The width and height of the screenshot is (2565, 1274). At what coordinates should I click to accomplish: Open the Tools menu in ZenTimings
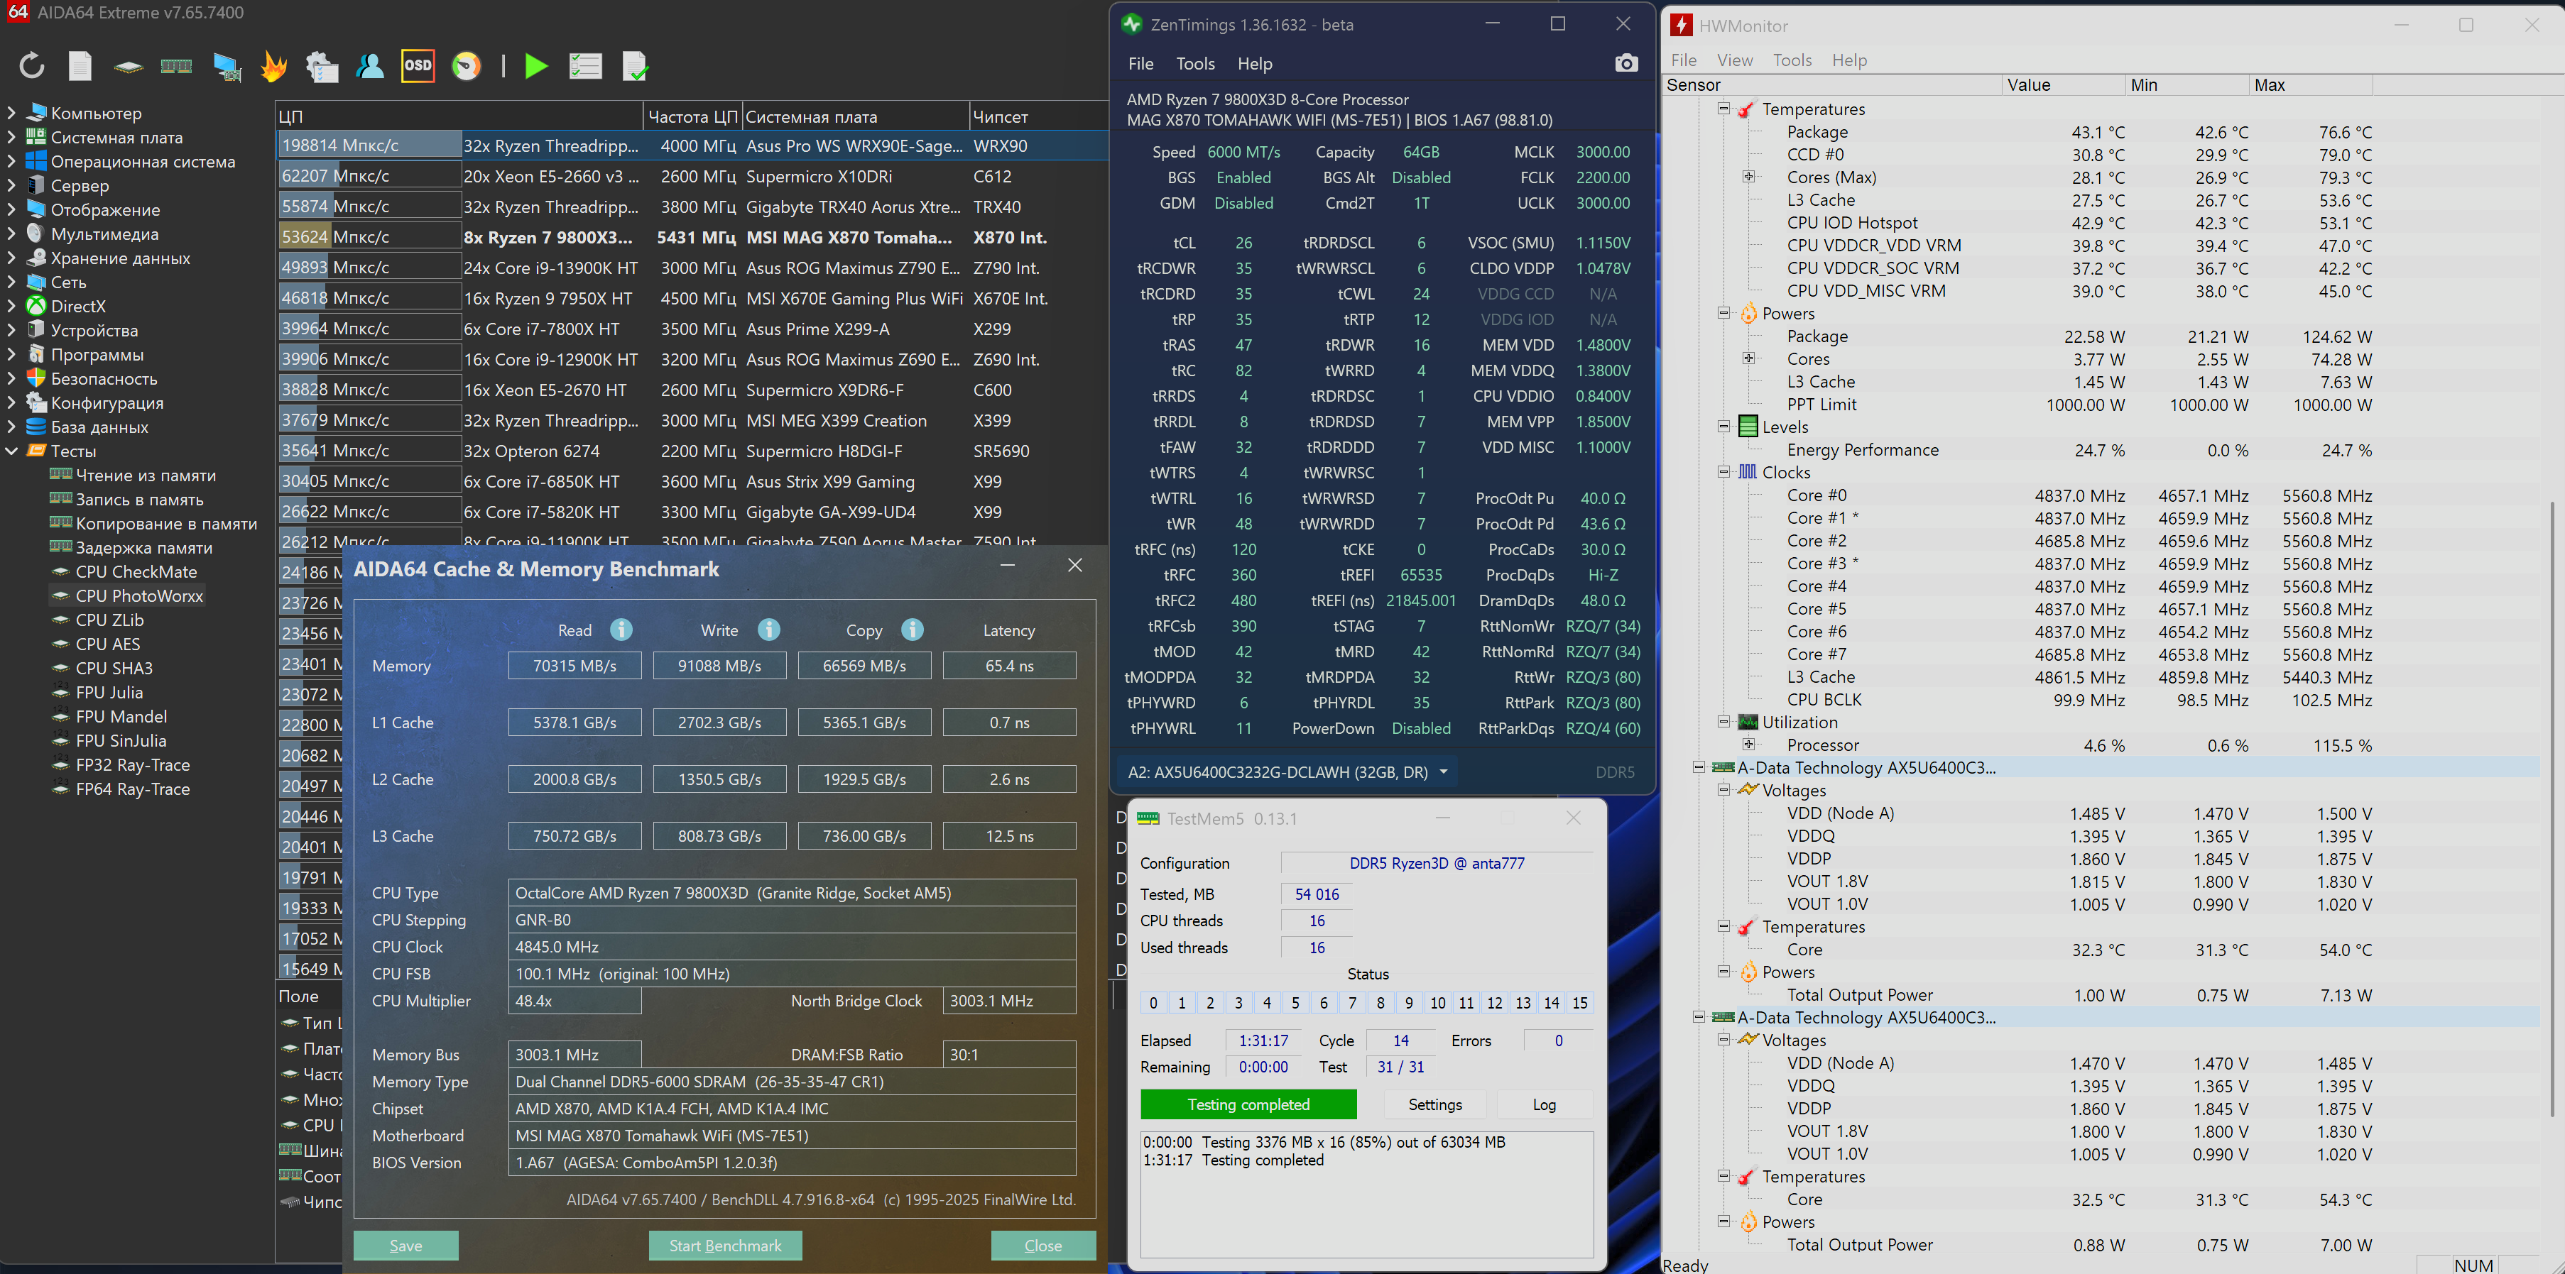coord(1195,64)
